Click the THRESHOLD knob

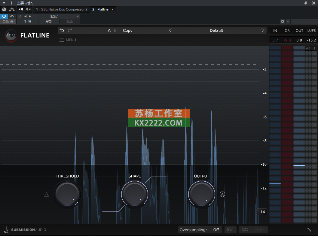67,194
